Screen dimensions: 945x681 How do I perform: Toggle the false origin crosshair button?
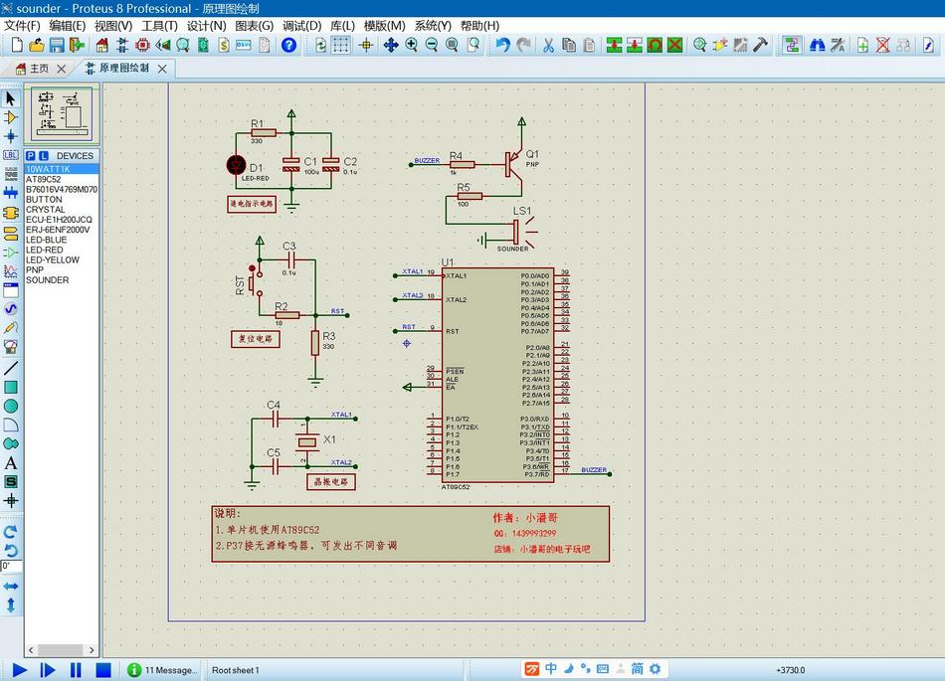coord(366,45)
